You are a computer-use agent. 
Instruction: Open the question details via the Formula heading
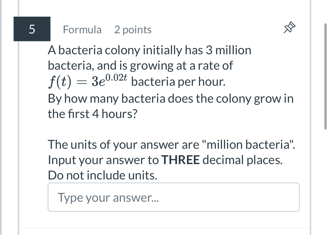[82, 29]
